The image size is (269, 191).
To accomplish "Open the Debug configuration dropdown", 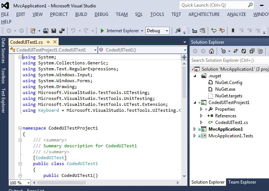I will click(x=167, y=31).
